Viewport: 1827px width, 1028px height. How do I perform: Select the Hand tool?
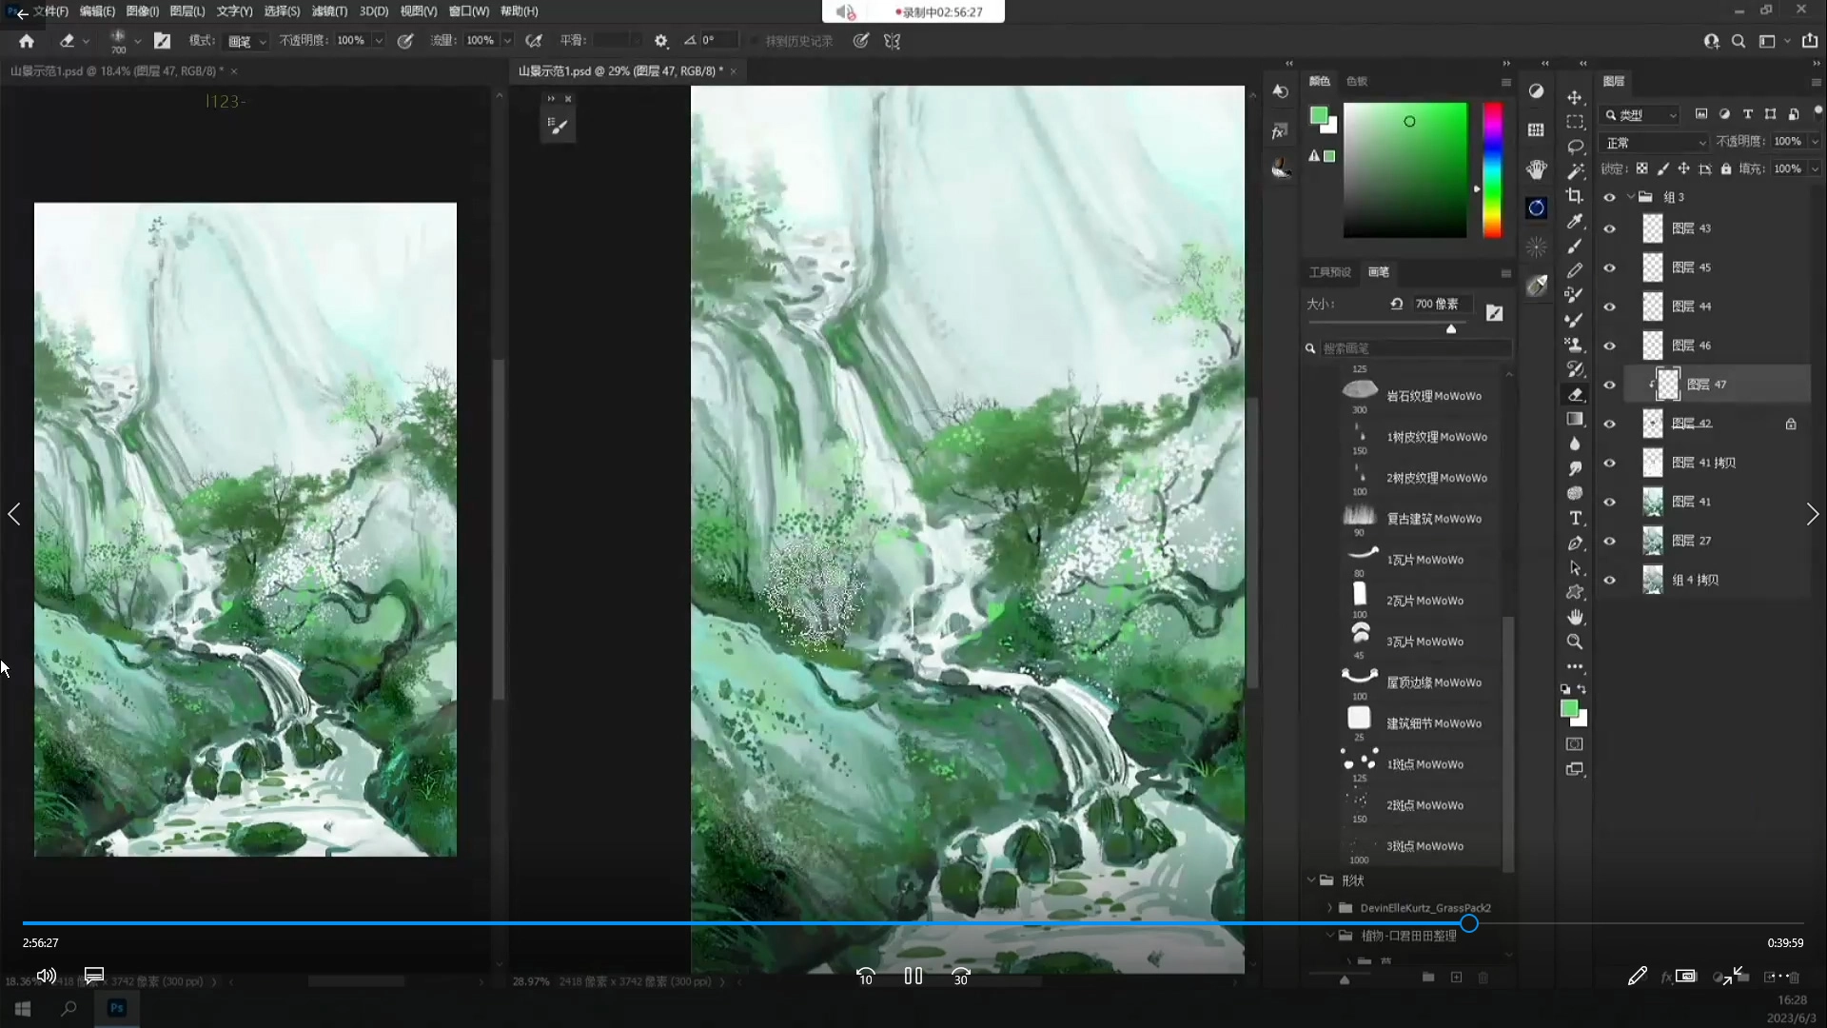(1575, 617)
